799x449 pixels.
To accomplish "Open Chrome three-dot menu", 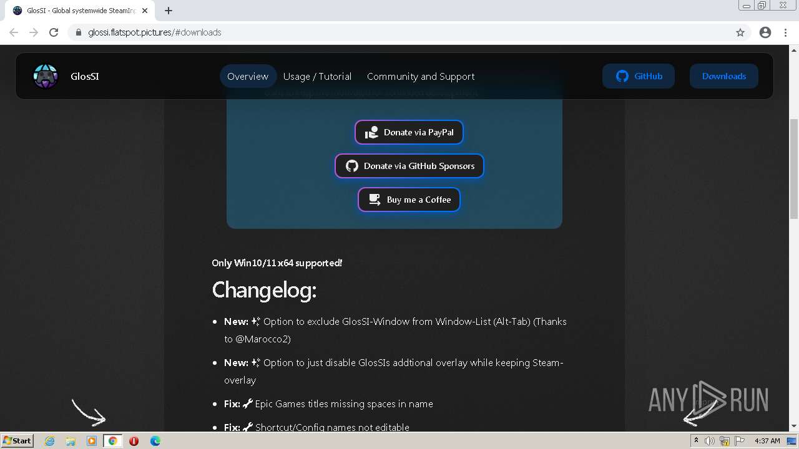I will point(785,32).
